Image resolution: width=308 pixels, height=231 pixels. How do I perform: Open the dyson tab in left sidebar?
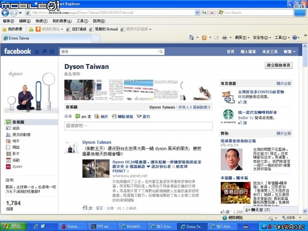coord(14,167)
